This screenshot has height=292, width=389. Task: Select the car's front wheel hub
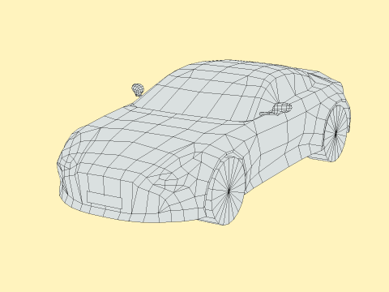click(x=229, y=191)
